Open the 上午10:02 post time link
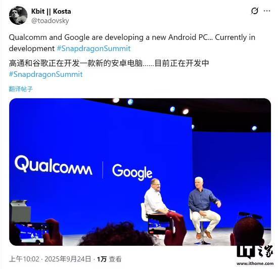The width and height of the screenshot is (278, 269). pyautogui.click(x=24, y=259)
